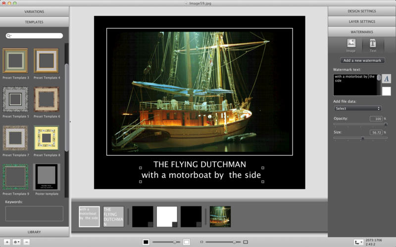Click the black background square icon
This screenshot has width=396, height=247.
tap(146, 242)
